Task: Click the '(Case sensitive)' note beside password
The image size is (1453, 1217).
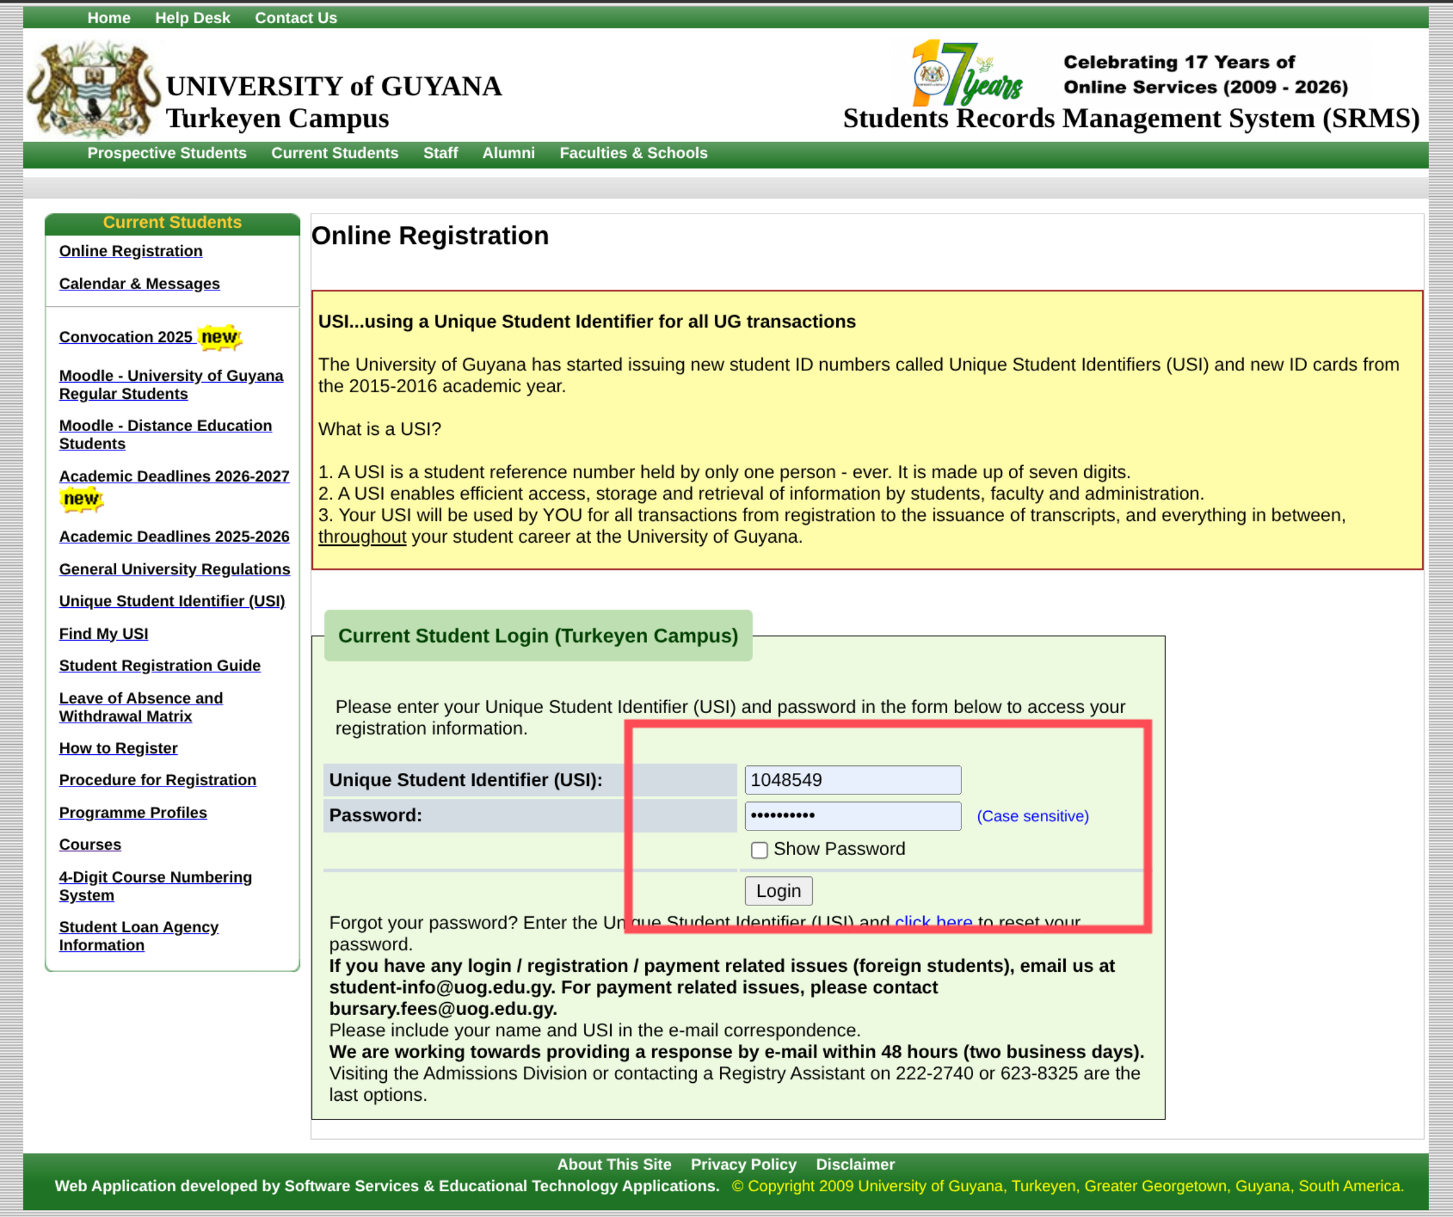Action: coord(1032,816)
